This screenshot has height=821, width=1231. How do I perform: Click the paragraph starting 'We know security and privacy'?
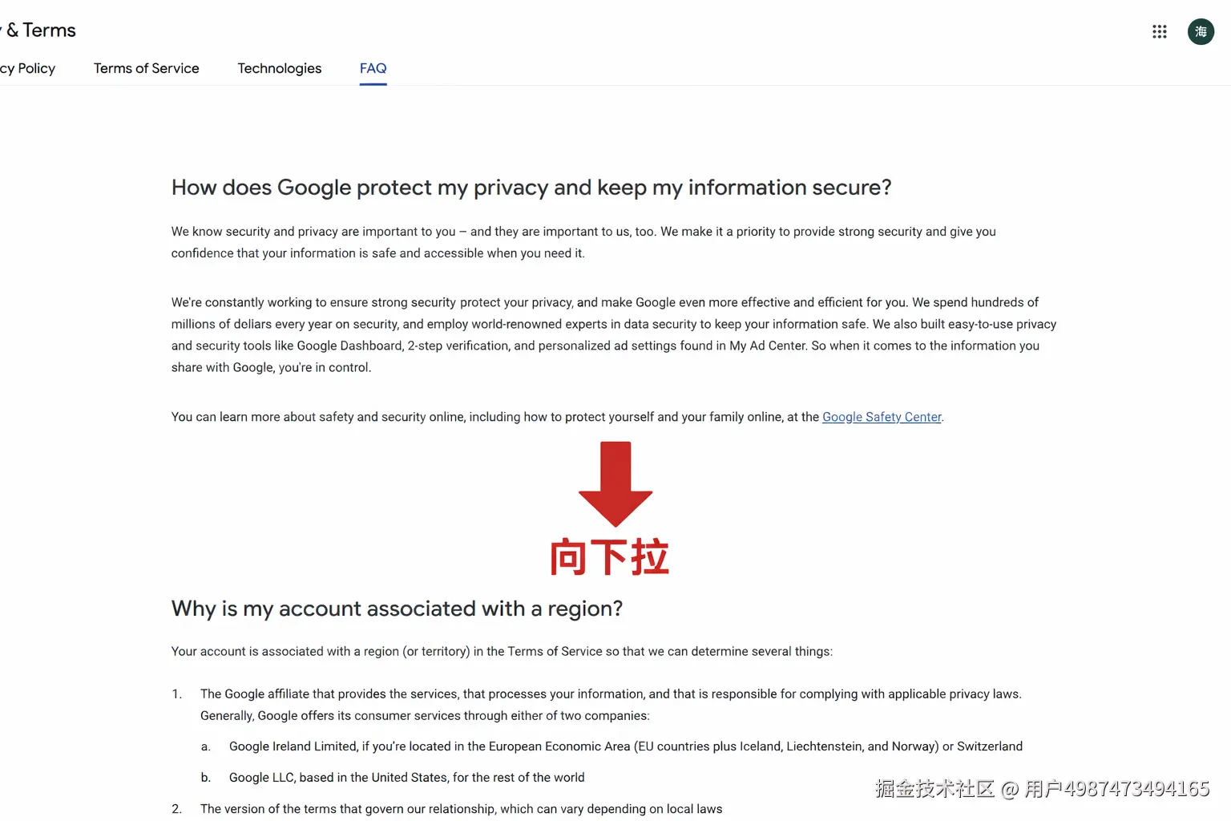tap(583, 242)
